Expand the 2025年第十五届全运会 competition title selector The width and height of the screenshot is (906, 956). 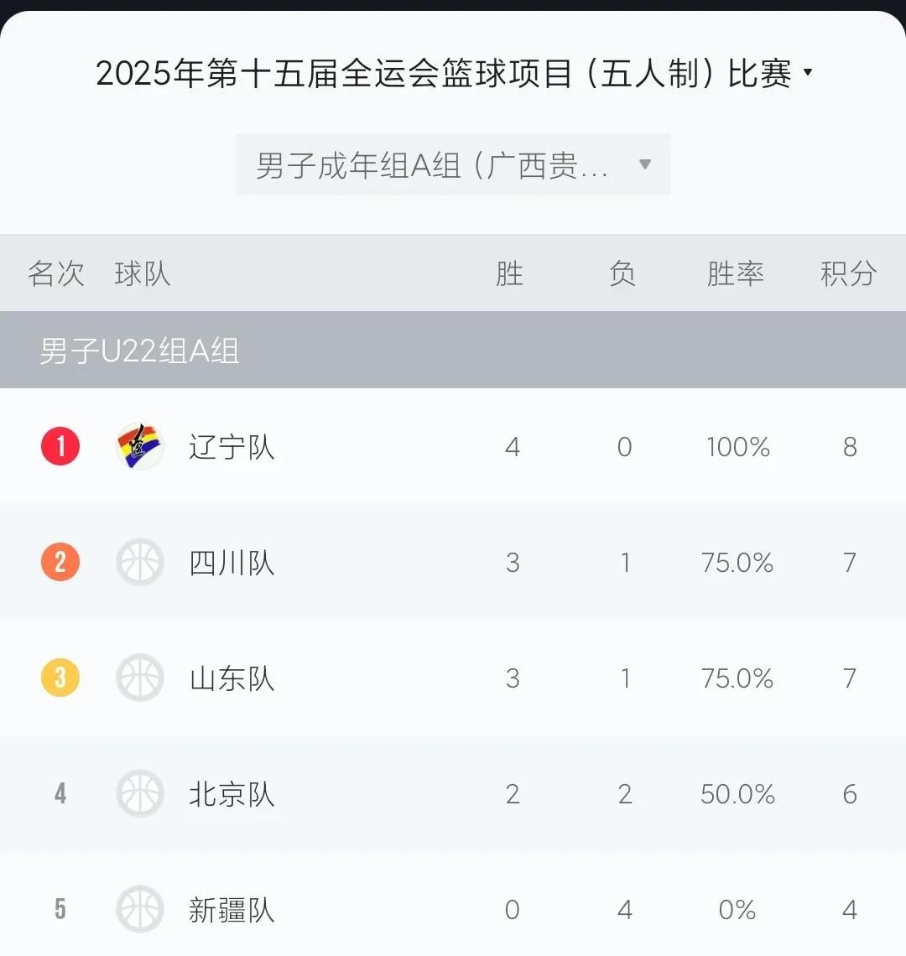(x=454, y=73)
